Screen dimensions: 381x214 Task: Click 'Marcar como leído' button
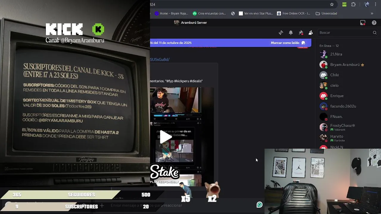(x=288, y=43)
